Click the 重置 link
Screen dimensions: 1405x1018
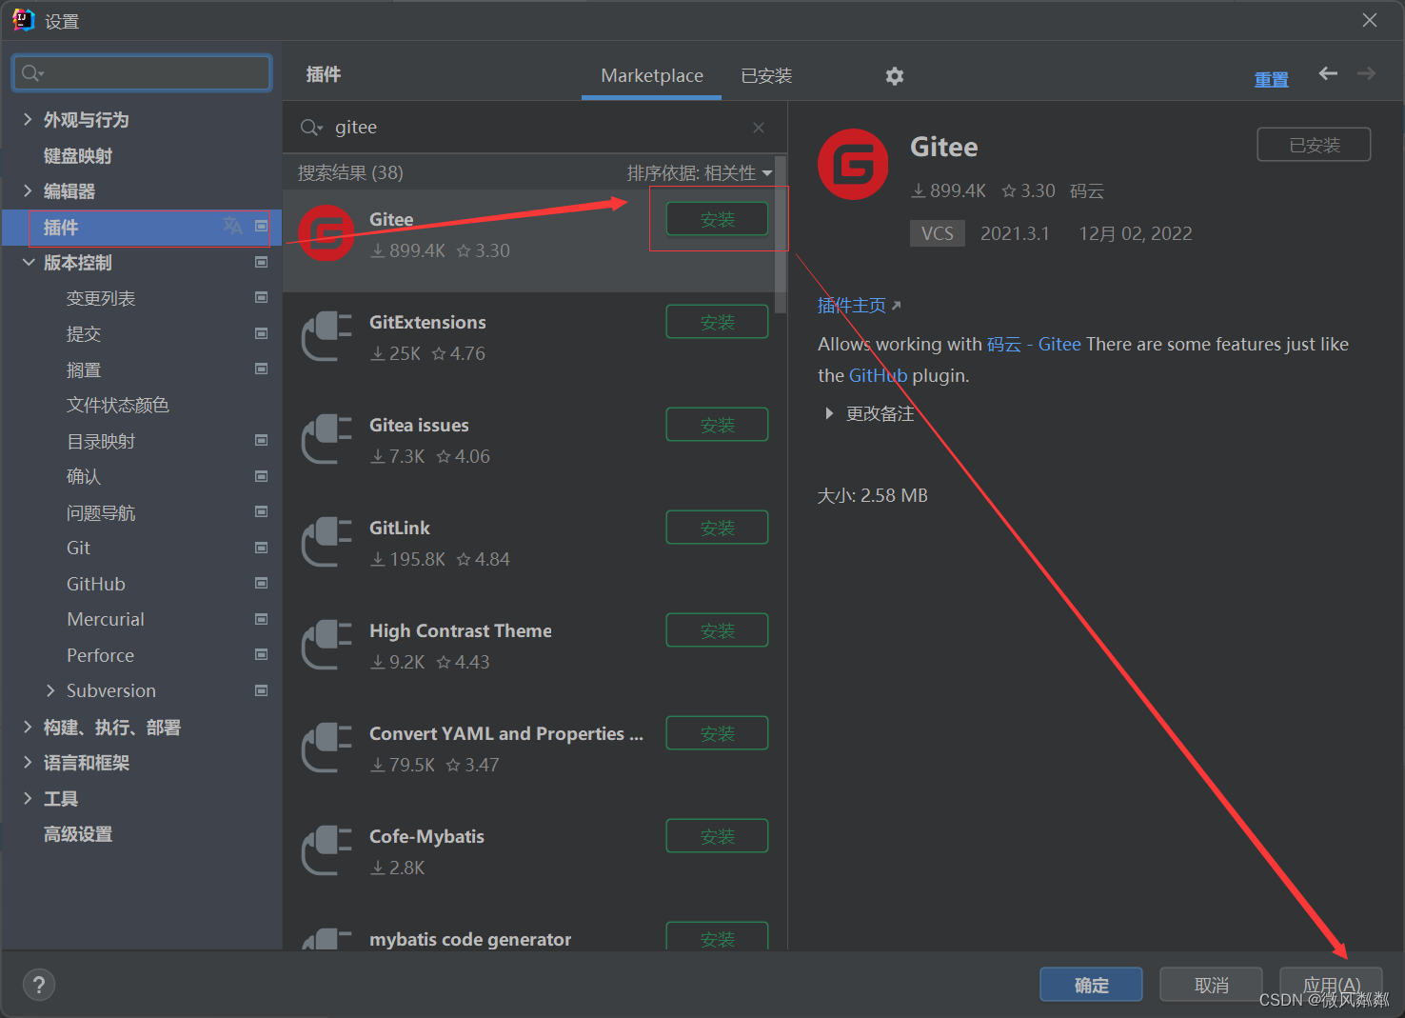[x=1271, y=79]
